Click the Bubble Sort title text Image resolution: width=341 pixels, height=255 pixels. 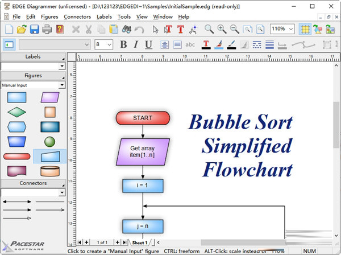coord(240,146)
